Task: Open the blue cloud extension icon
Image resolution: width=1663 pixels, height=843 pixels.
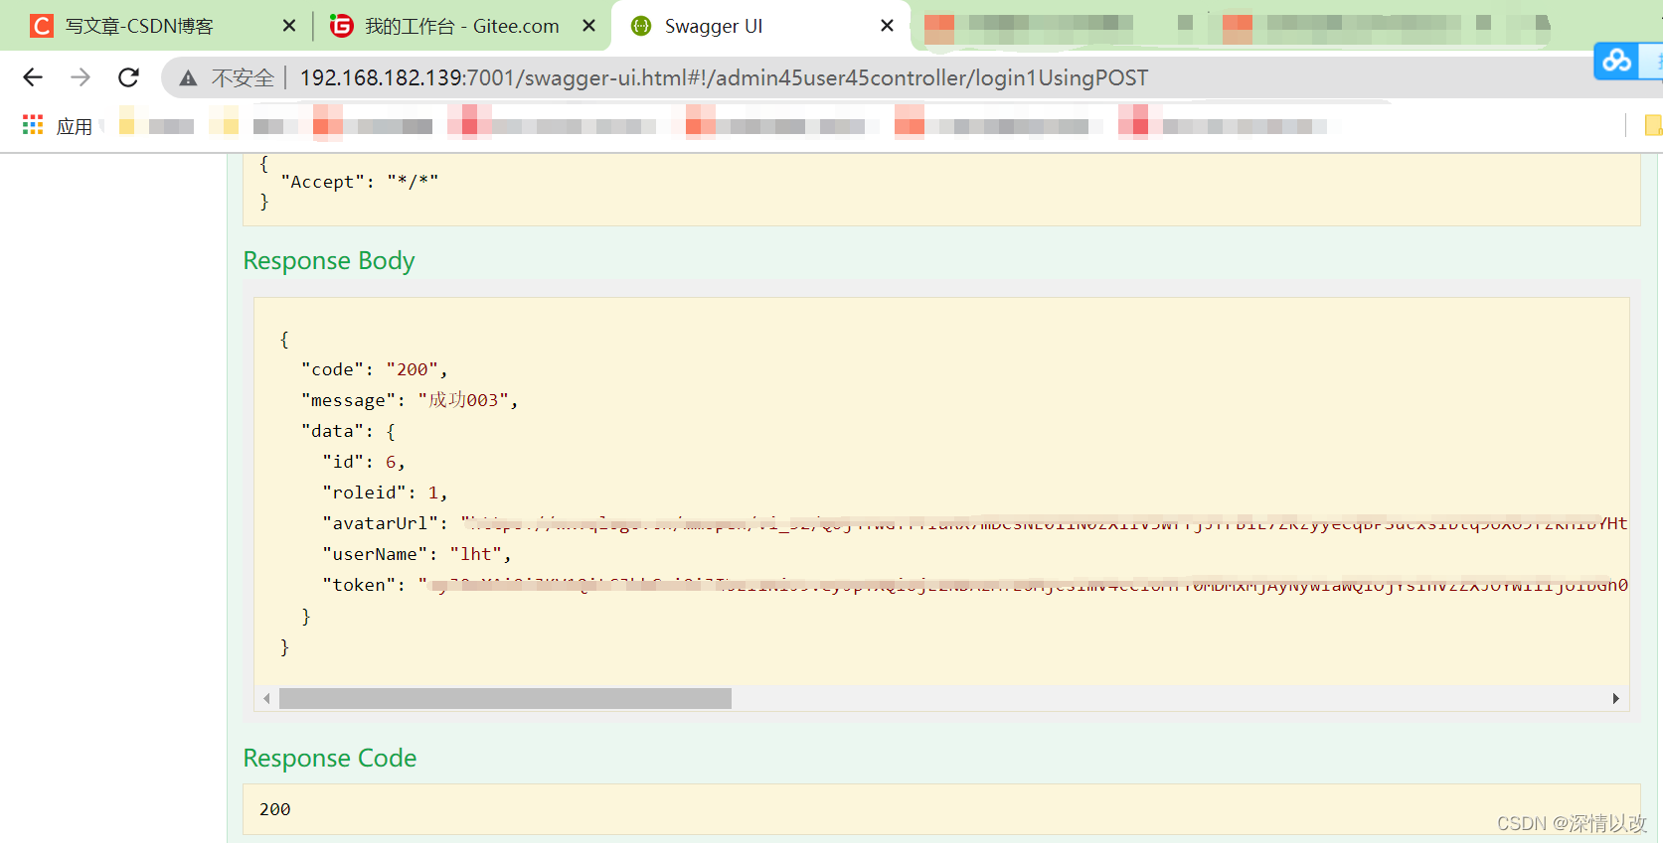Action: pyautogui.click(x=1616, y=61)
